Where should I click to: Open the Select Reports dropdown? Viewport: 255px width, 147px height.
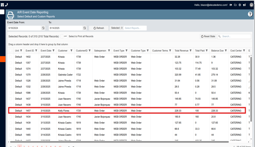135,28
